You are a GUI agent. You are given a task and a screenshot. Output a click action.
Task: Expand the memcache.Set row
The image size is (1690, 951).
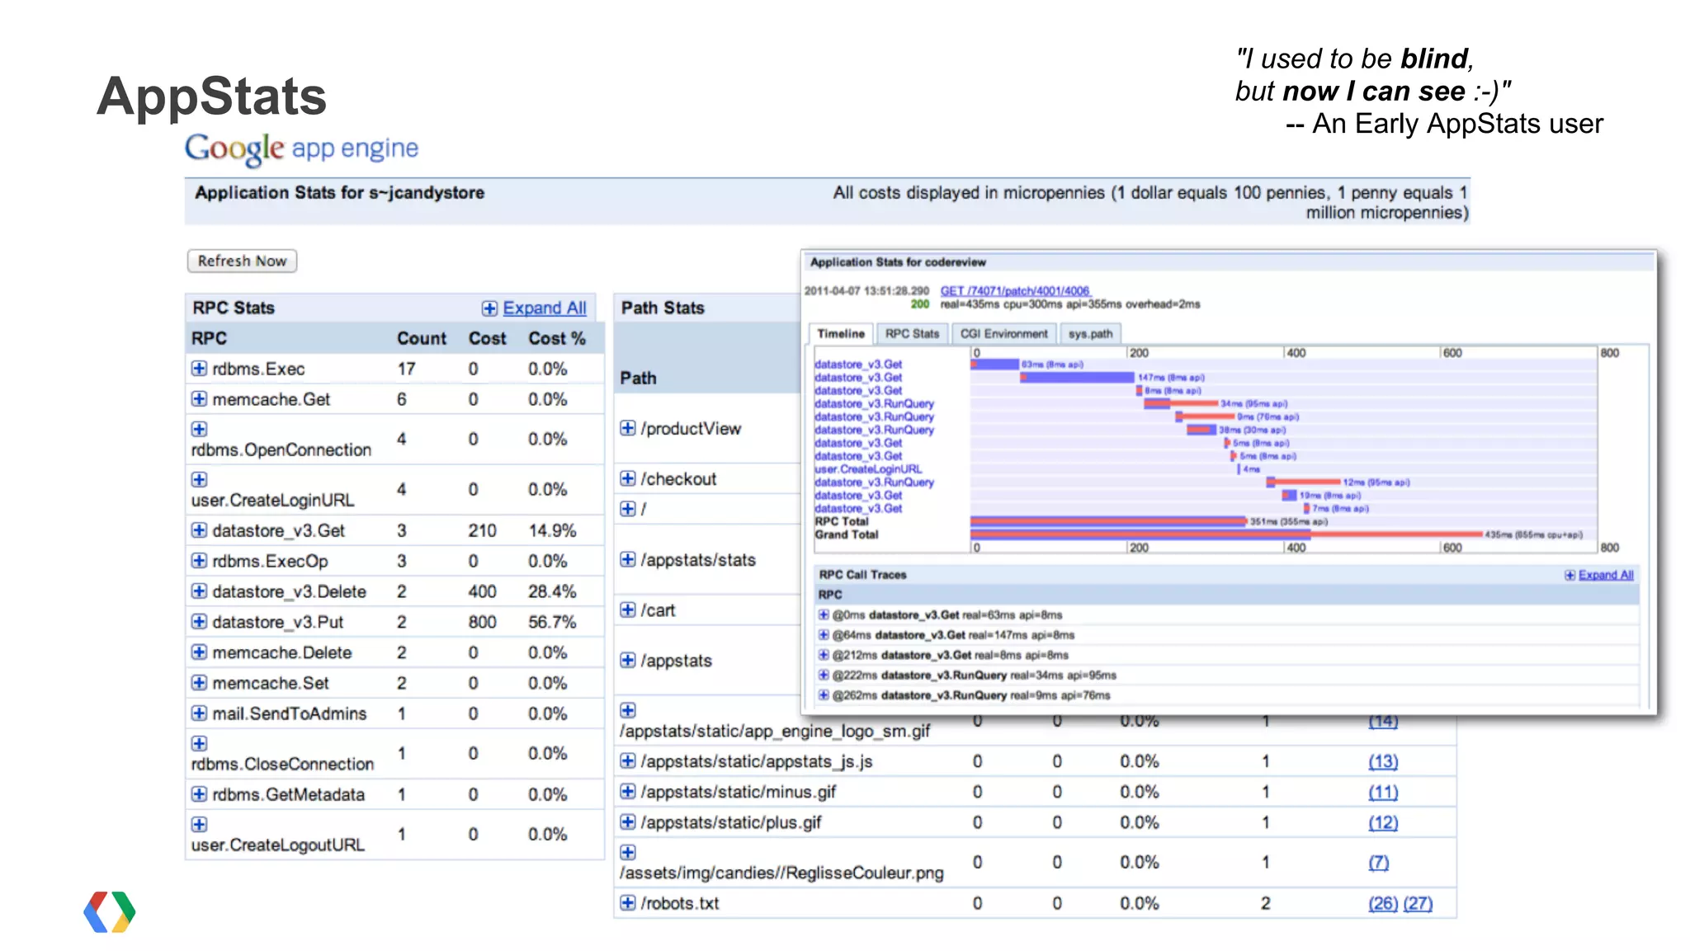click(x=199, y=683)
